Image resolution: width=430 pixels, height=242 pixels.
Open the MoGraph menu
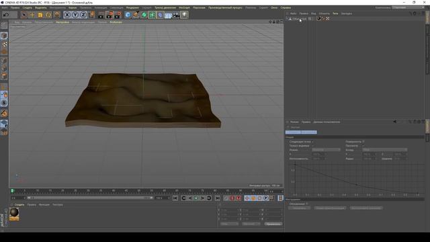pos(184,7)
